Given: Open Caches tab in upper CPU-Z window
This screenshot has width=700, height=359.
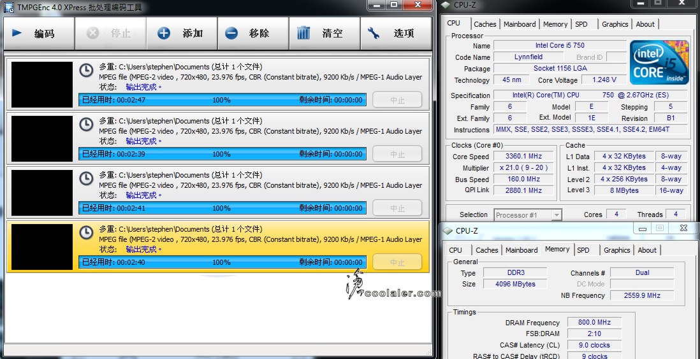Looking at the screenshot, I should [485, 24].
